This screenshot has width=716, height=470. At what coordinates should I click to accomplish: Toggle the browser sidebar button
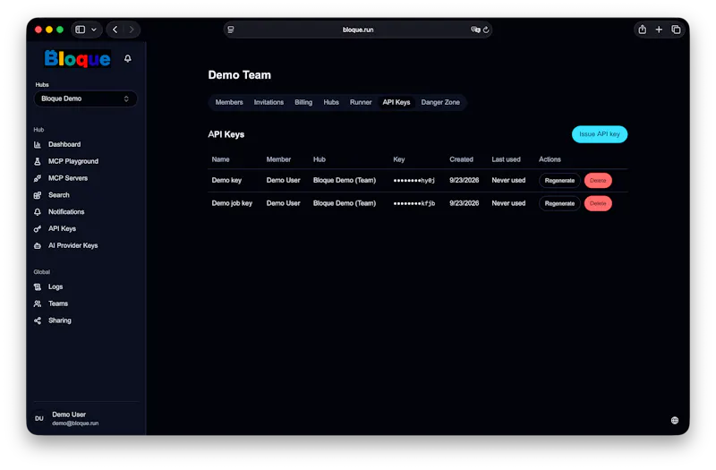[81, 30]
